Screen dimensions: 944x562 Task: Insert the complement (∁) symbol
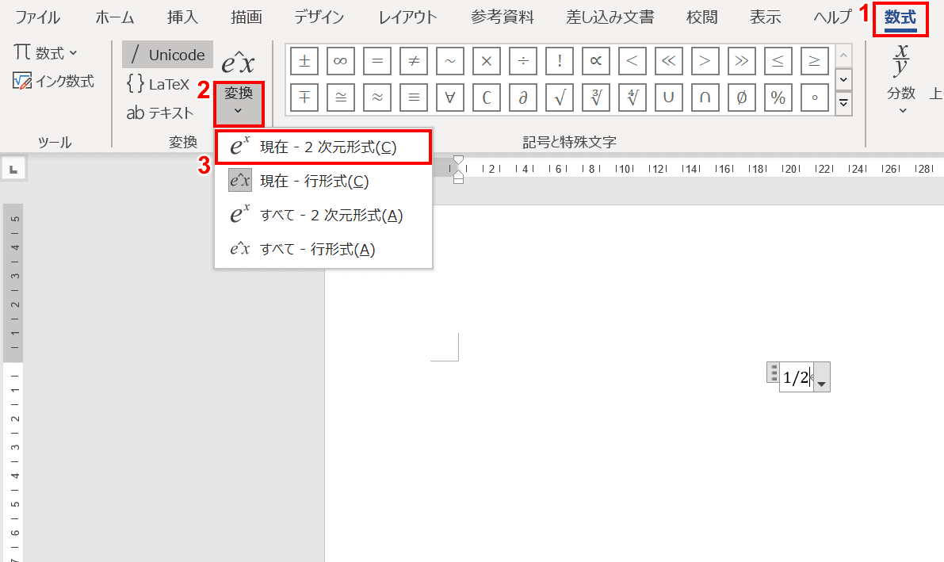point(487,97)
